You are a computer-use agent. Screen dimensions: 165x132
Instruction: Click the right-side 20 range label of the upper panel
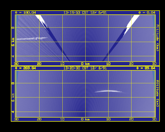pyautogui.click(x=131, y=64)
